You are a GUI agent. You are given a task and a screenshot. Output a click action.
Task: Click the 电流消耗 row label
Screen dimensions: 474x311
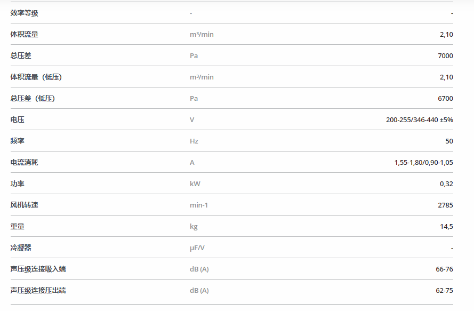coord(24,163)
